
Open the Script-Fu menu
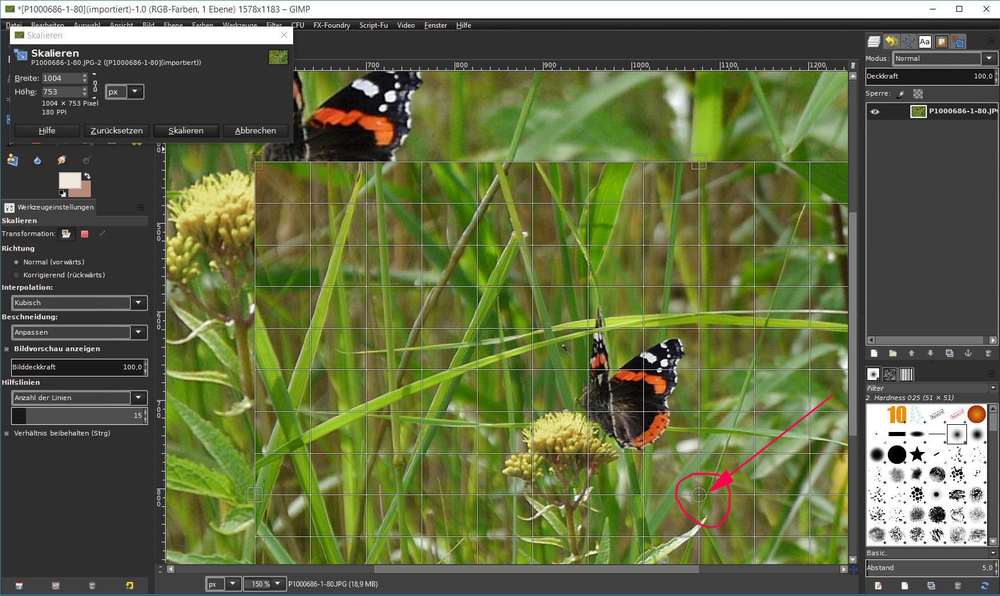pyautogui.click(x=373, y=25)
